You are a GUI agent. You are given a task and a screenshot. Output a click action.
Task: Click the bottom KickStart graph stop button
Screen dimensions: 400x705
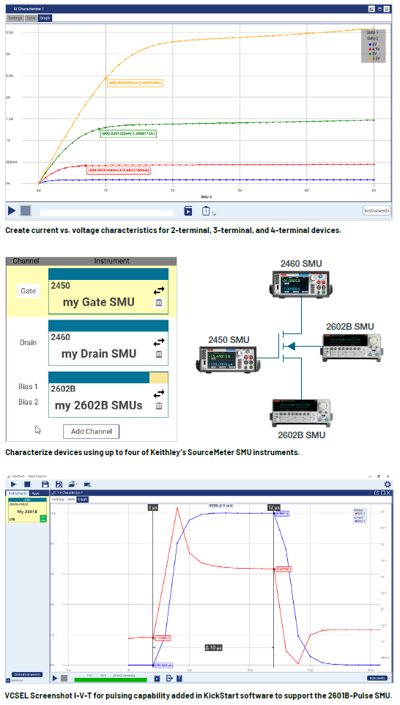[64, 678]
